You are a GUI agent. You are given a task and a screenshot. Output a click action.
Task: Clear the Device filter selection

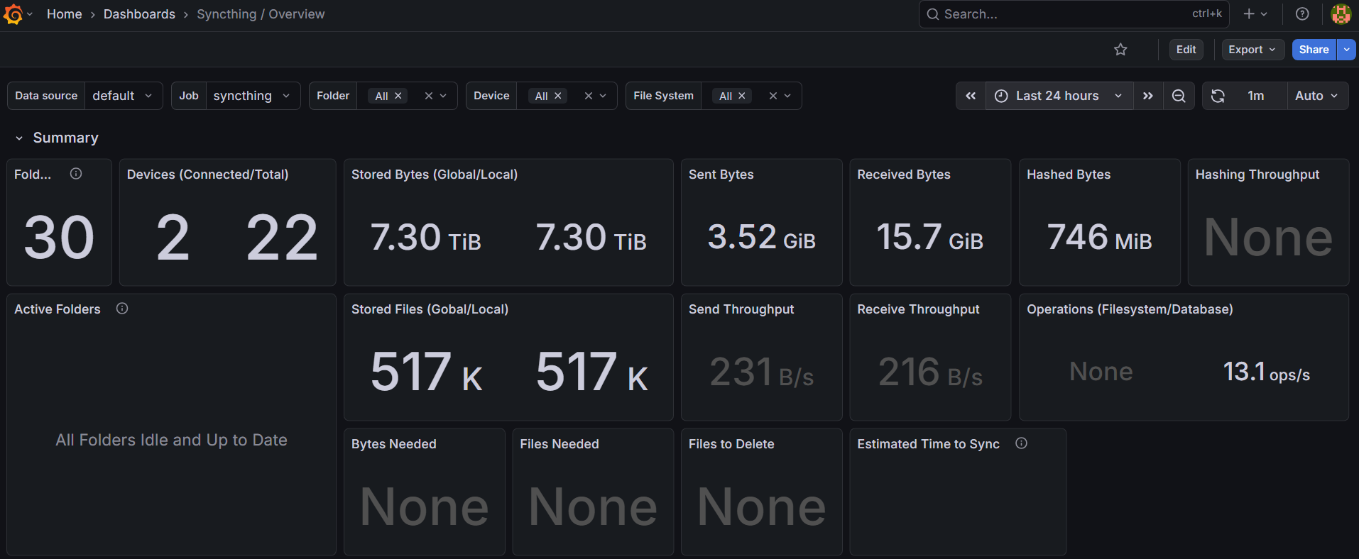[x=589, y=96]
